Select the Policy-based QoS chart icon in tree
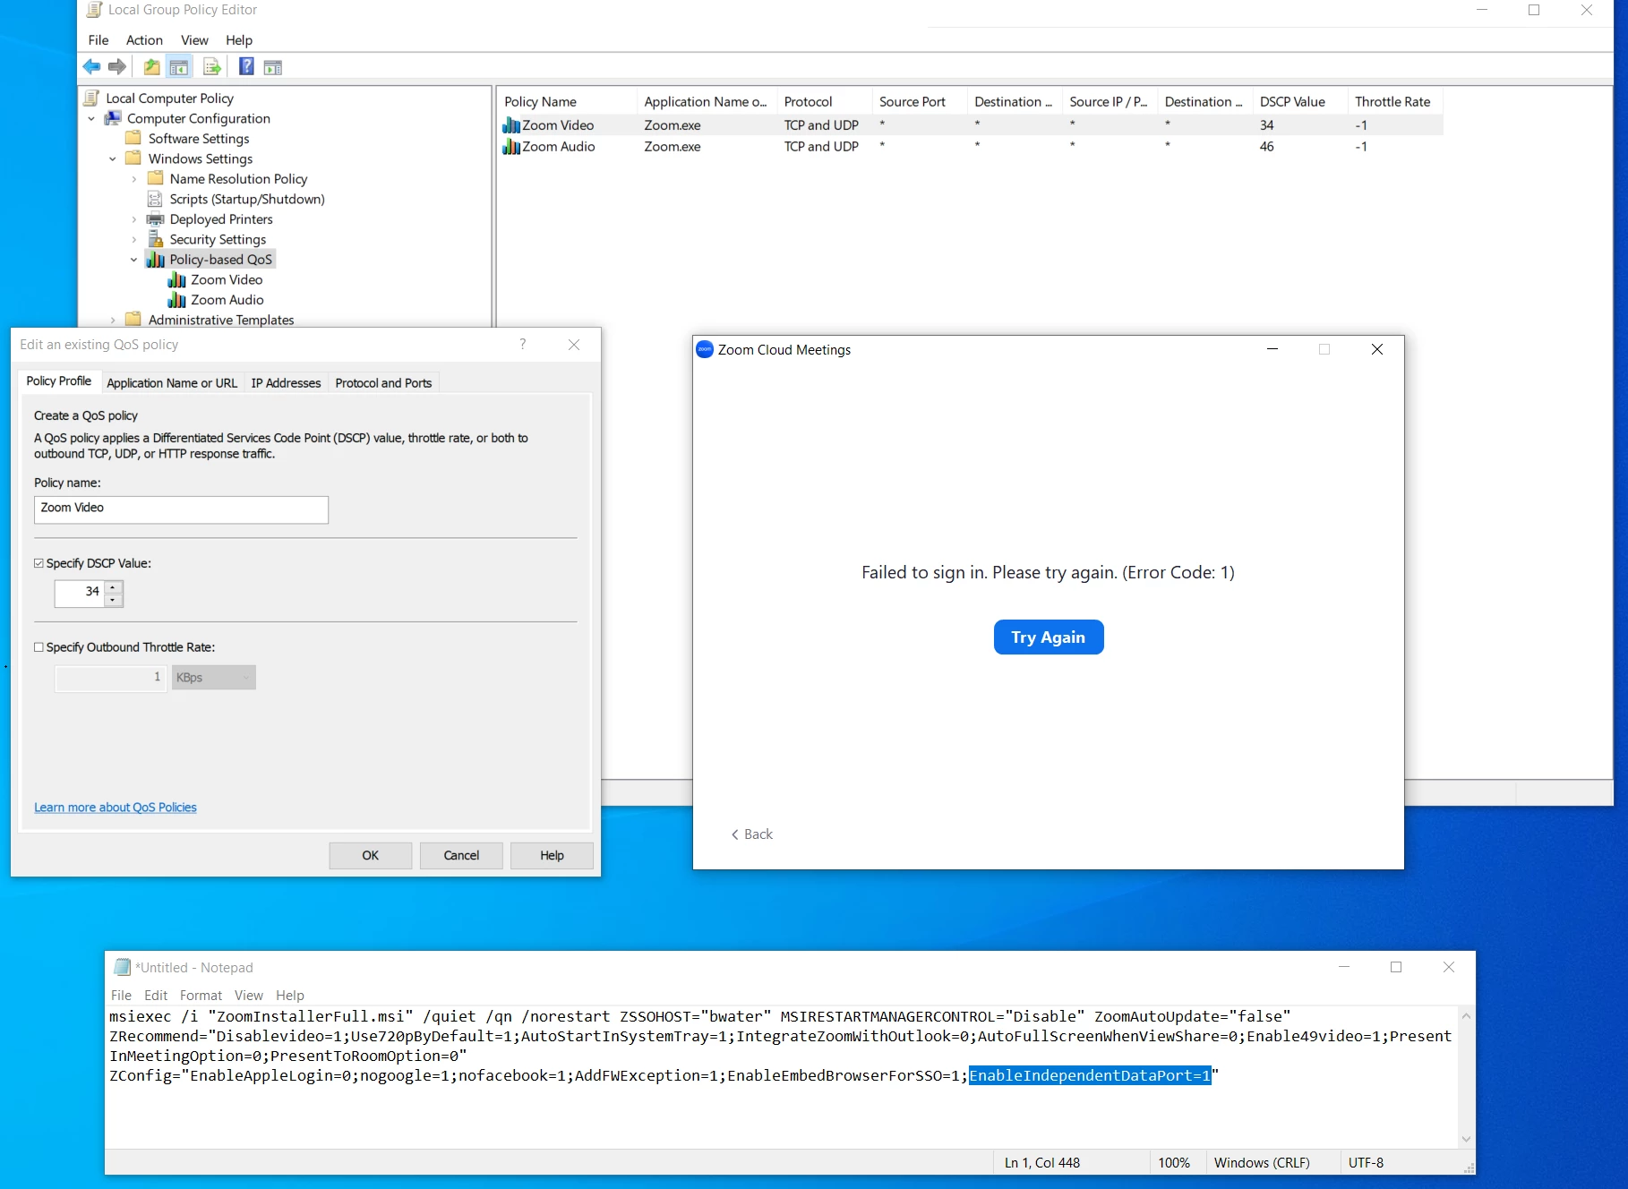 (156, 260)
